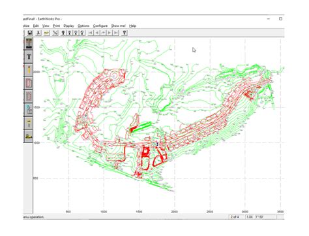Image resolution: width=309 pixels, height=236 pixels.
Task: Click the darkest bulb icon in four-bulb group
Action: point(63,33)
